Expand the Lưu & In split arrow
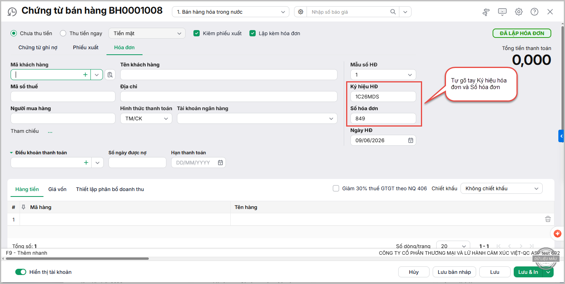565x284 pixels. [548, 272]
